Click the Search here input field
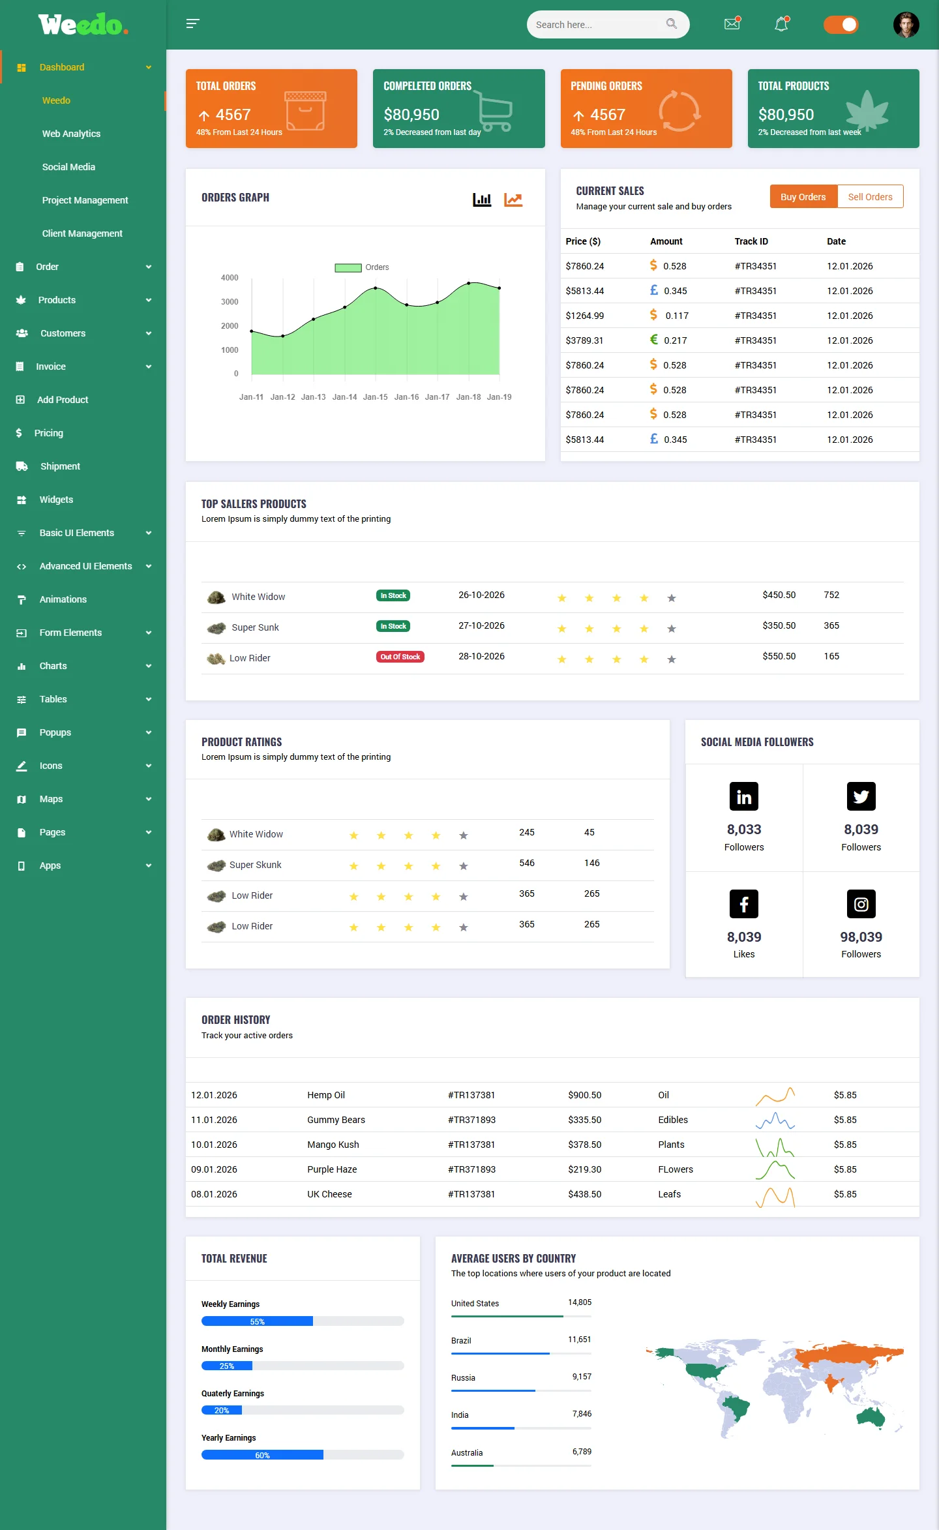 pos(608,24)
